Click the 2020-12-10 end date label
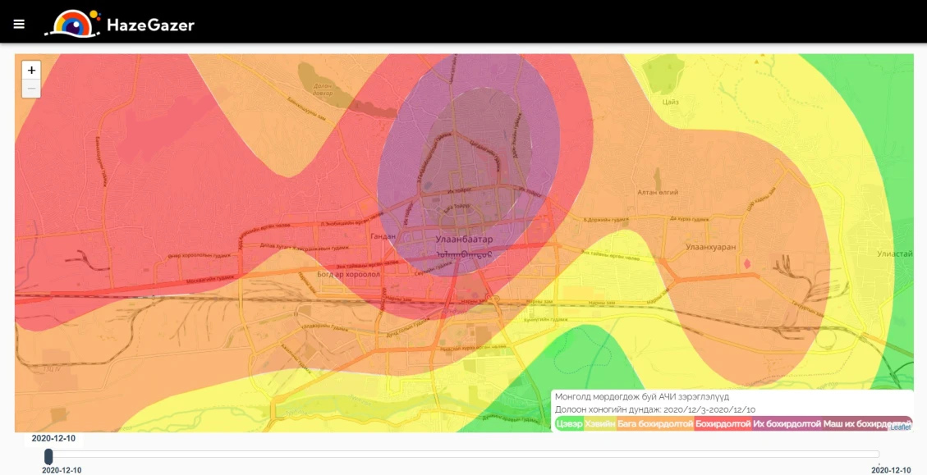 [x=891, y=470]
